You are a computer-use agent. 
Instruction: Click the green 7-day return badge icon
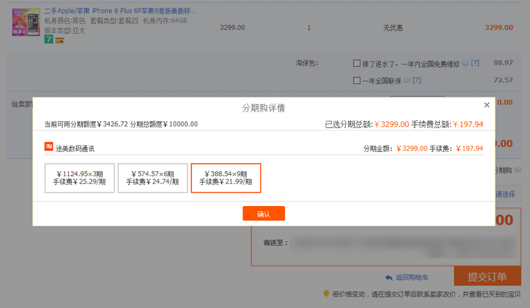48,40
